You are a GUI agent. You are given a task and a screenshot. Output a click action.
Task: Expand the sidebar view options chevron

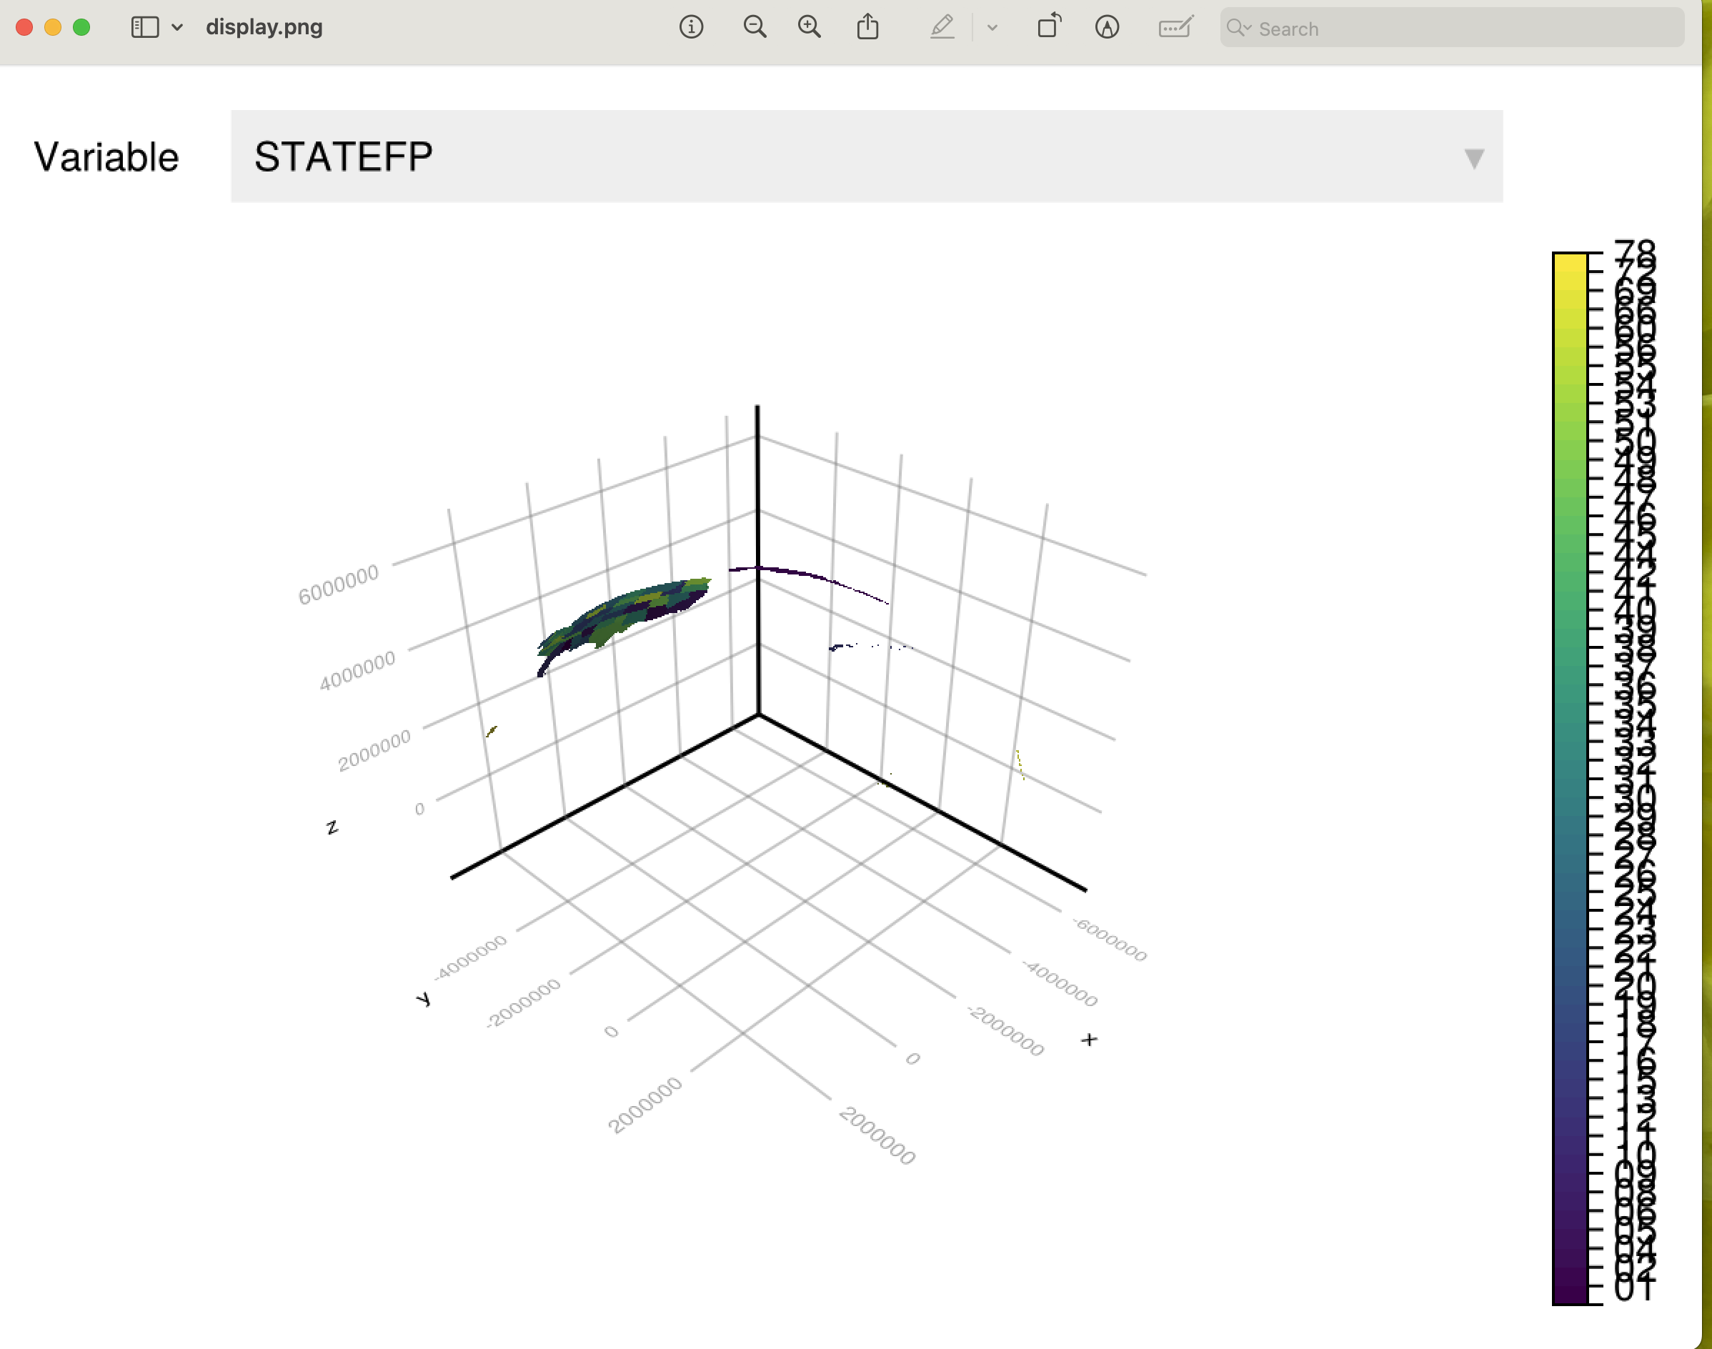178,28
